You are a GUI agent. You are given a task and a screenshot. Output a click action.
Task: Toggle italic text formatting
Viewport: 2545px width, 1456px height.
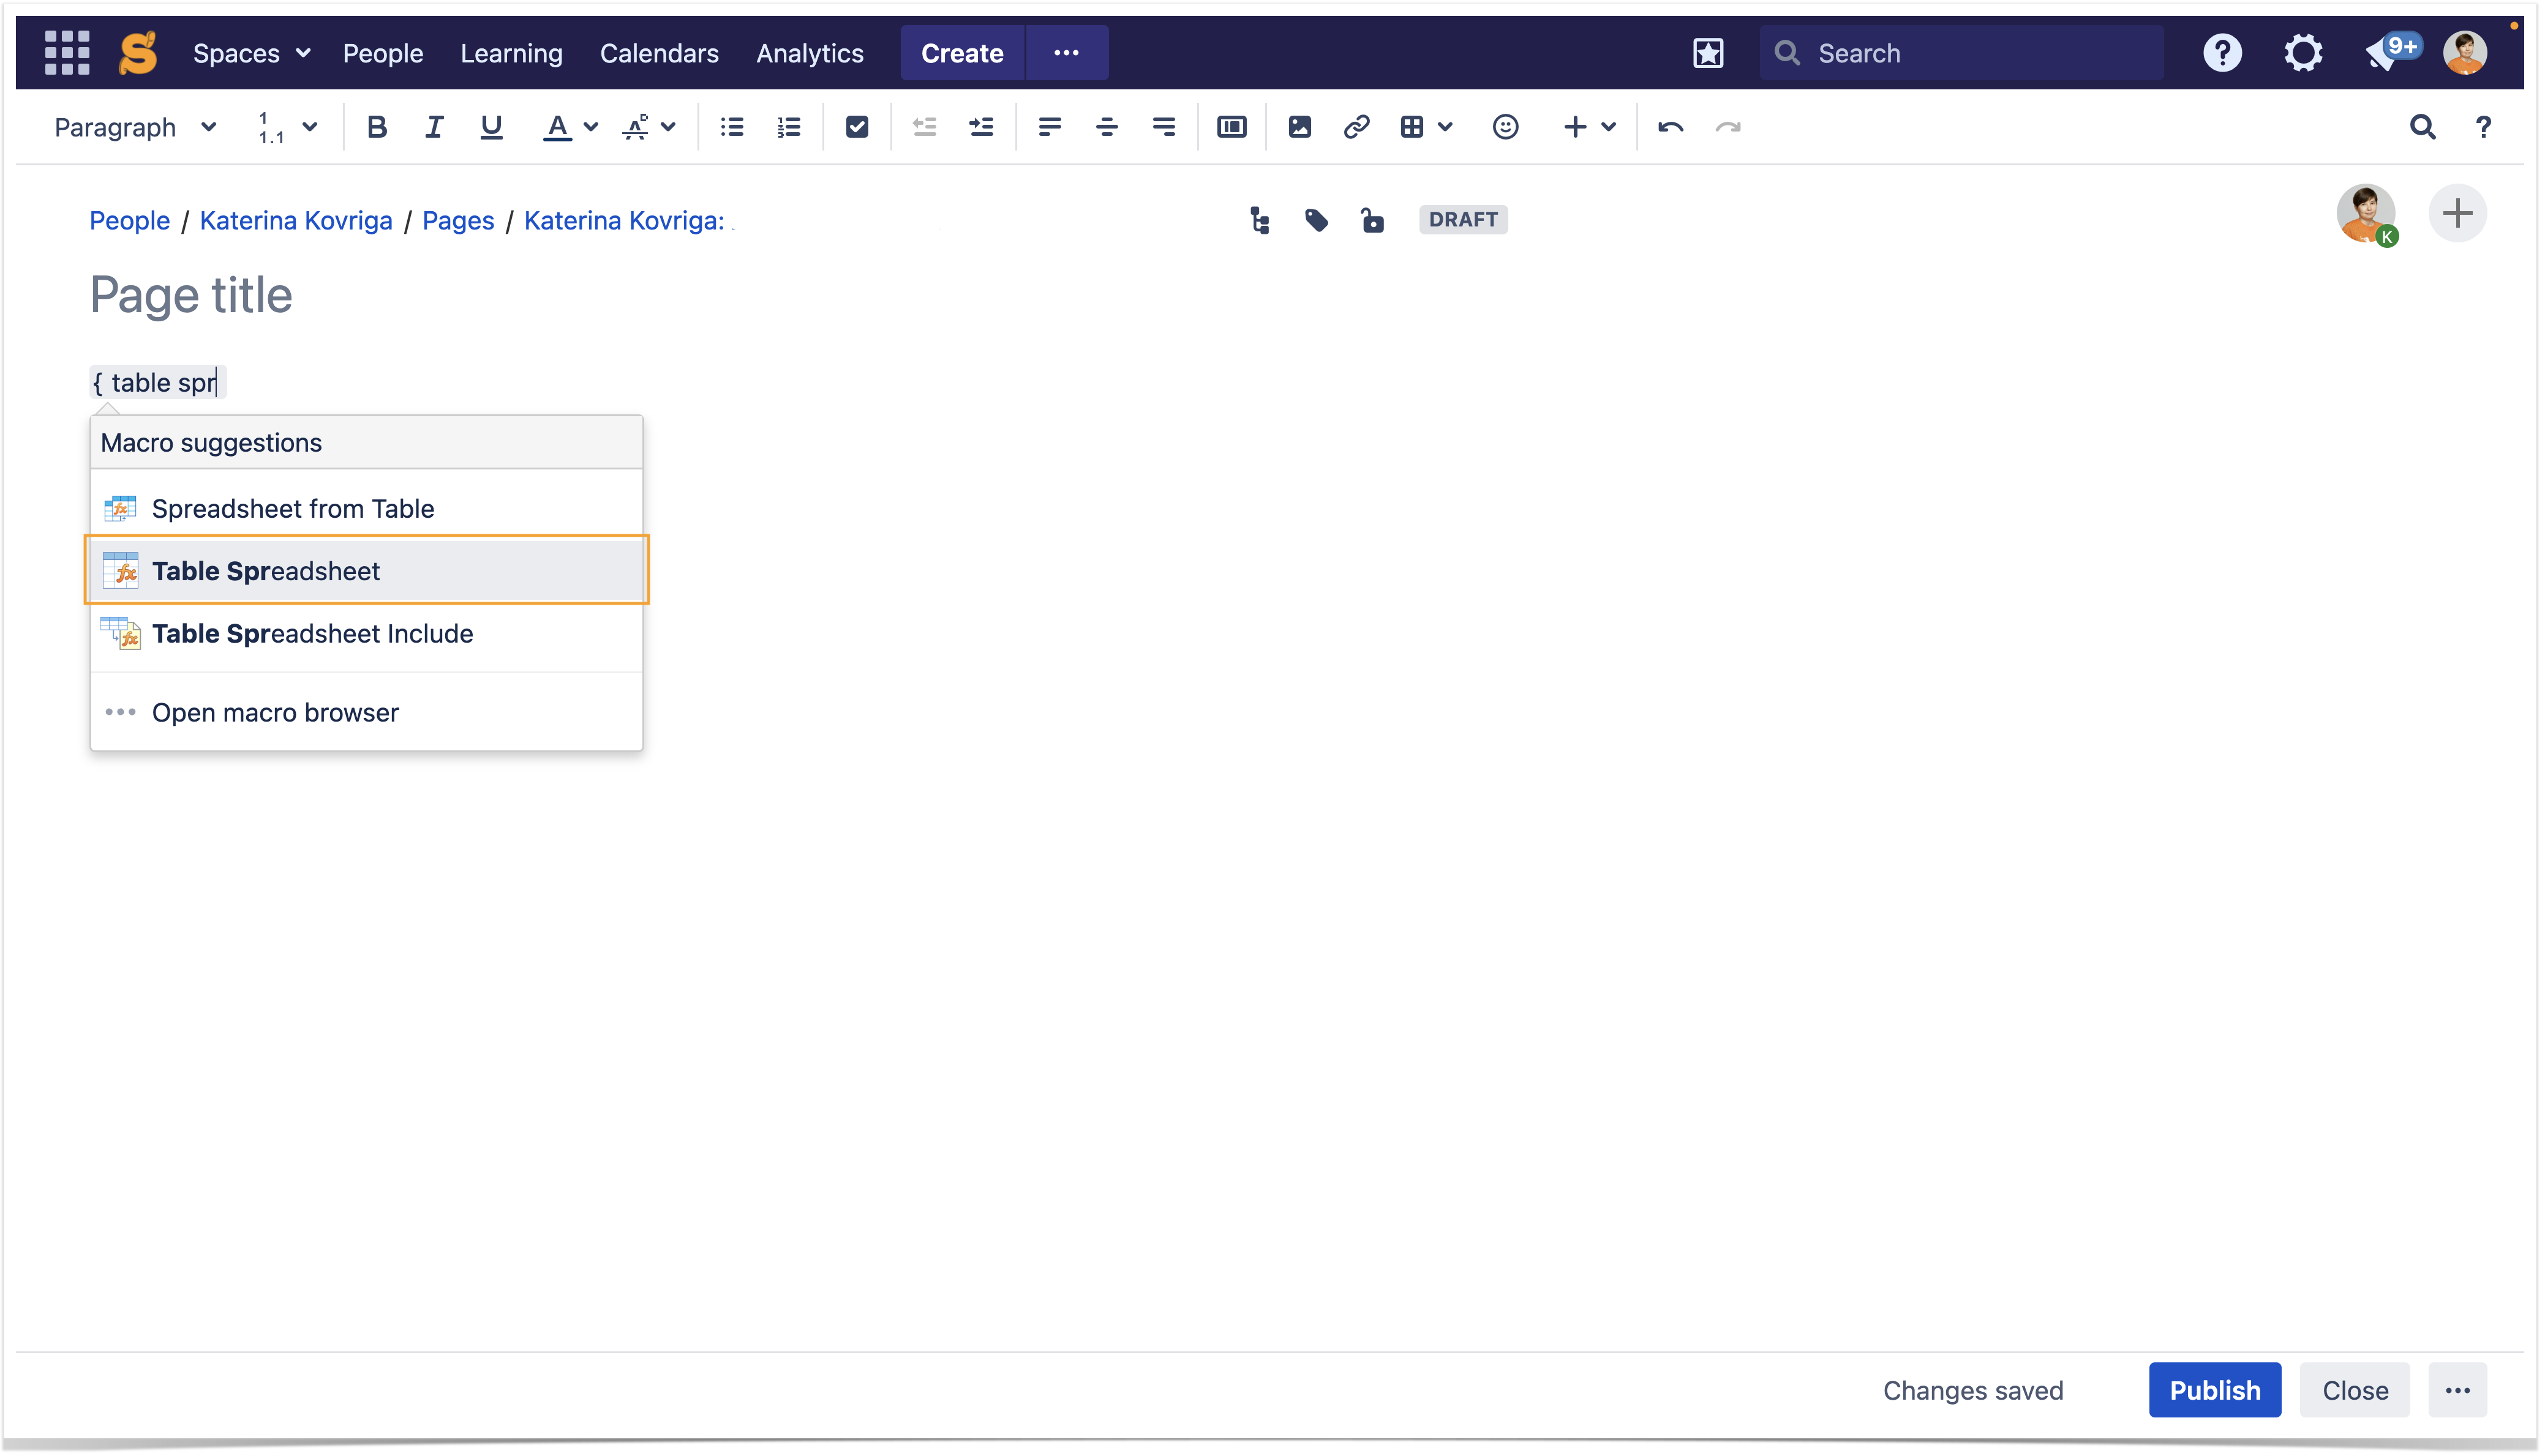coord(433,127)
